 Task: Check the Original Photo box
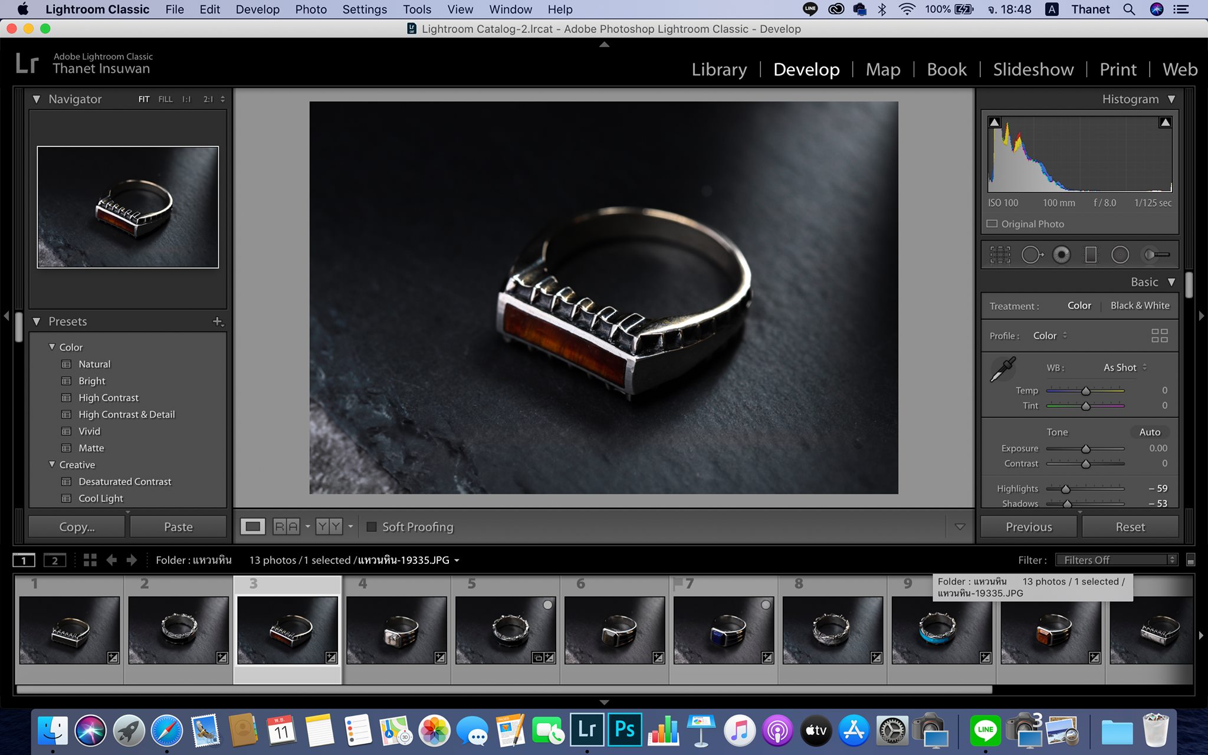coord(992,224)
